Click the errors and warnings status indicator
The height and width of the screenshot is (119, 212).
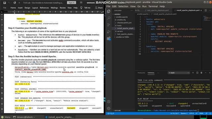111,113
